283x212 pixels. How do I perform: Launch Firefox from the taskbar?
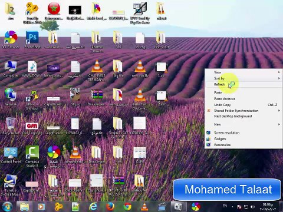coord(110,207)
